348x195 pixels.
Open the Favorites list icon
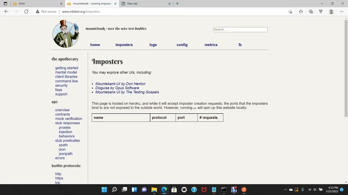pyautogui.click(x=301, y=11)
